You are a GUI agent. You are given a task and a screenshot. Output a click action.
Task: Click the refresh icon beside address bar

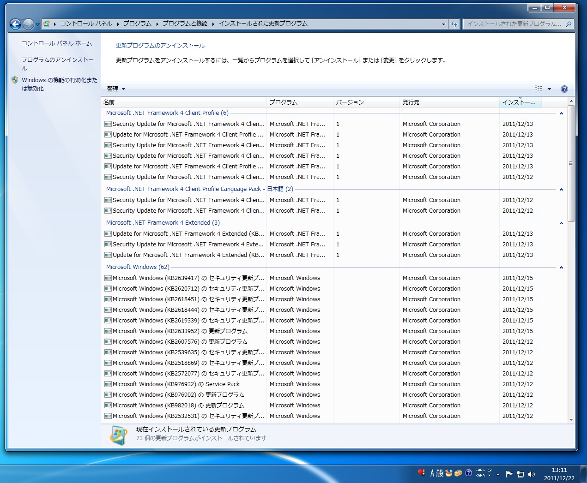click(454, 24)
